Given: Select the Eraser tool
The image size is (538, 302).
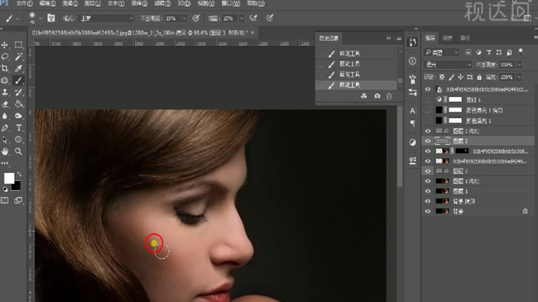Looking at the screenshot, I should coord(5,104).
